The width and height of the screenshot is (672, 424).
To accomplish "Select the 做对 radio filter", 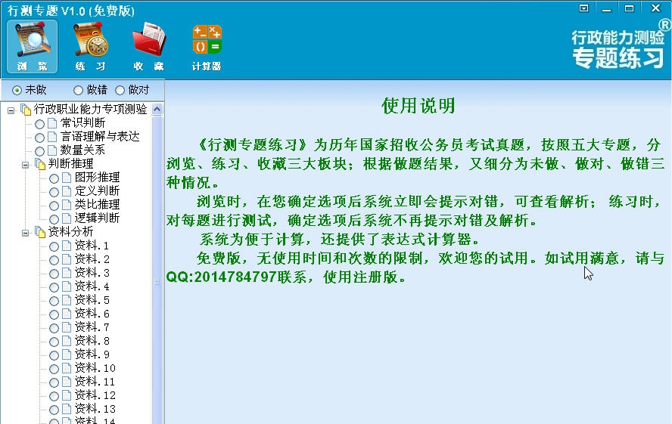I will coord(120,90).
